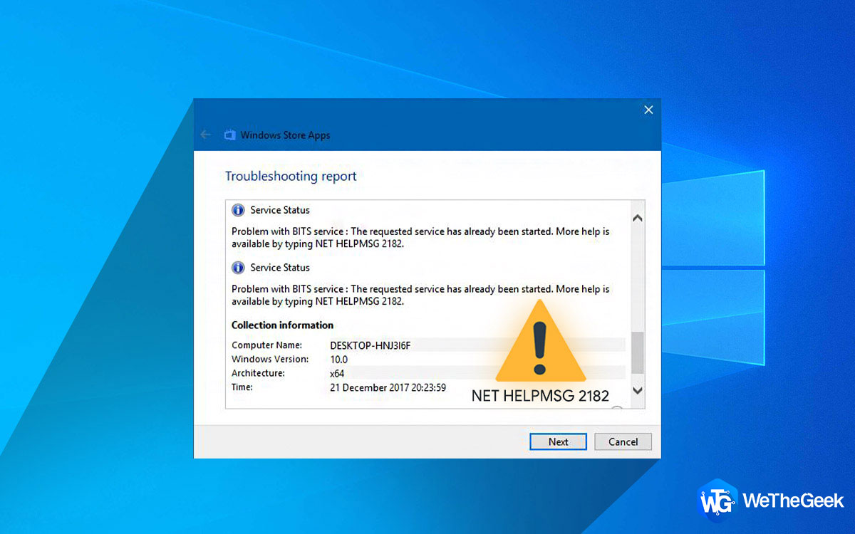Viewport: 855px width, 534px height.
Task: Select the Collection information heading
Action: 282,325
